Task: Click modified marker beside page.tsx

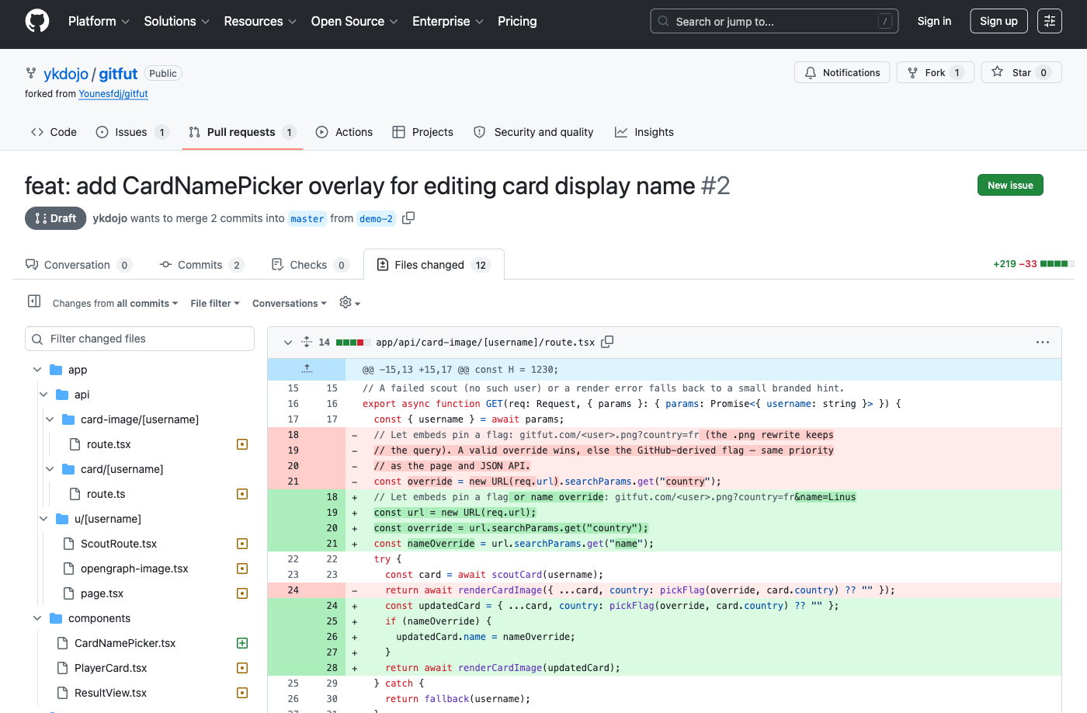Action: [x=242, y=593]
